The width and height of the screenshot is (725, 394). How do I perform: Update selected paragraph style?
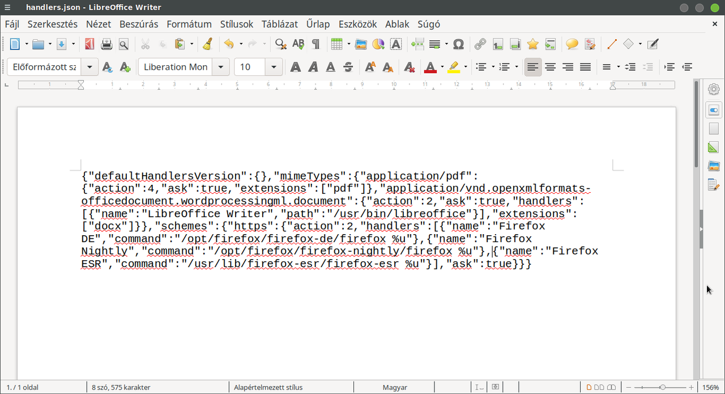(108, 67)
